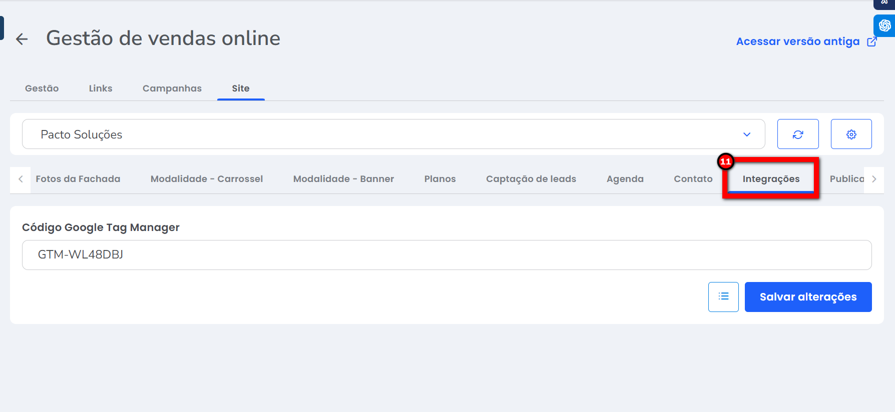Open the ChatGPT floating icon
The image size is (895, 412).
tap(884, 25)
